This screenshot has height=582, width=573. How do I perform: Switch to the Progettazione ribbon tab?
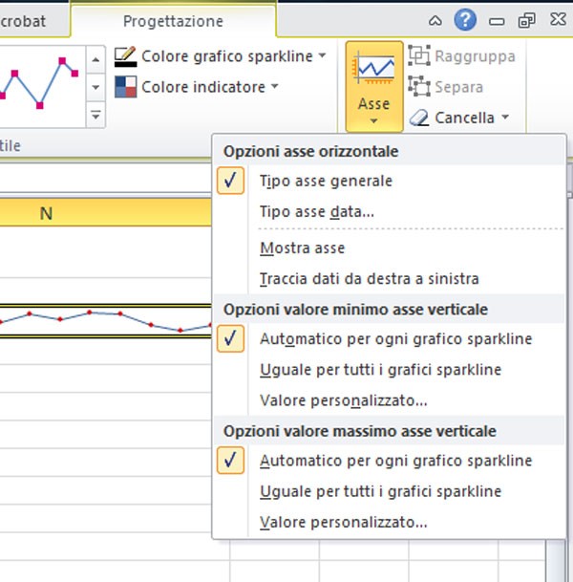[x=173, y=20]
